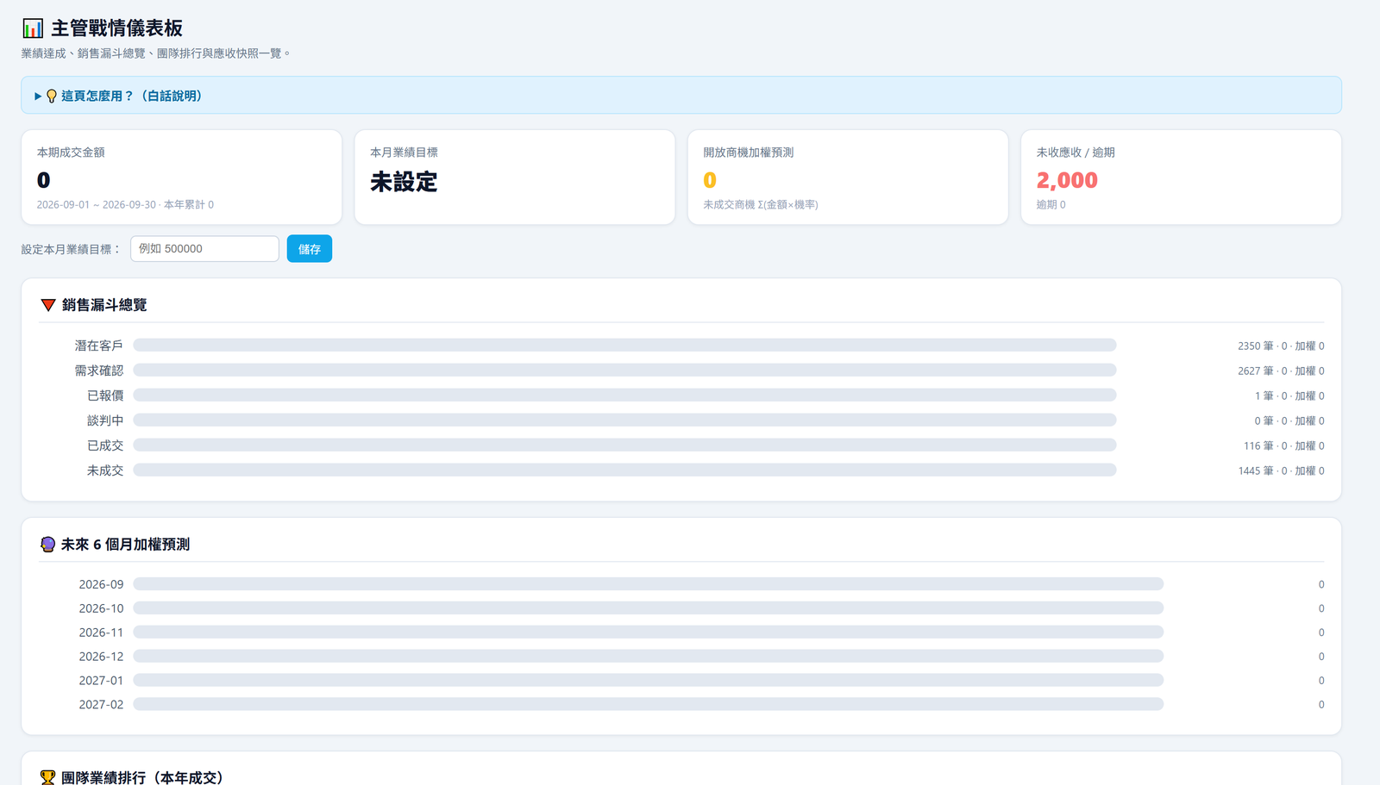Save the monthly target with 儲存

click(310, 249)
